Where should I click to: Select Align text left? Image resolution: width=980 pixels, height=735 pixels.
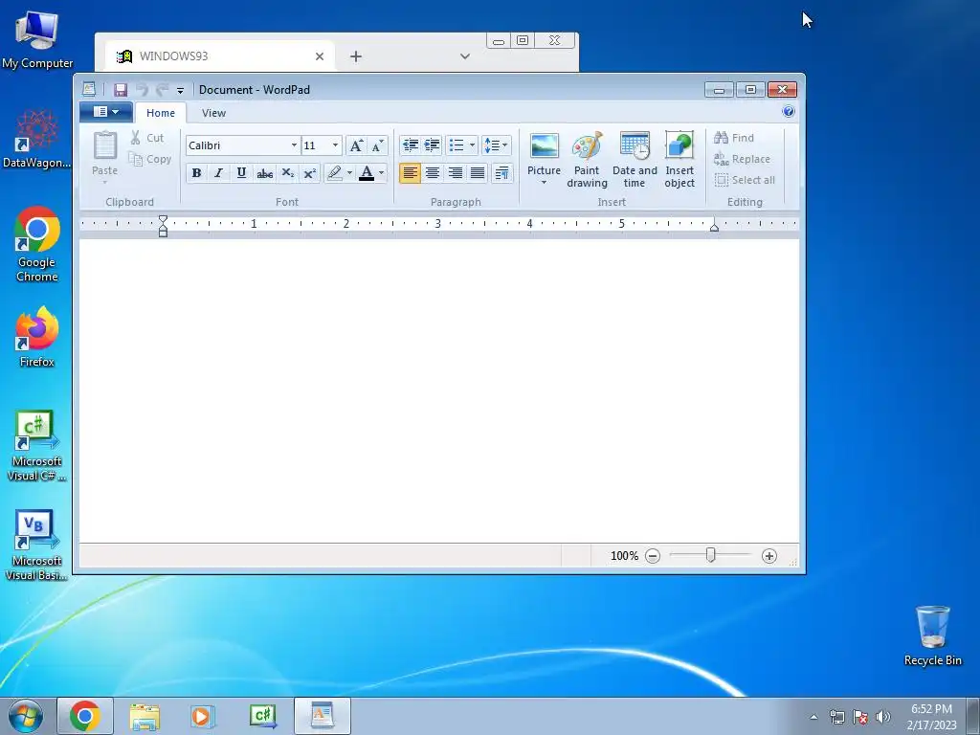point(410,173)
